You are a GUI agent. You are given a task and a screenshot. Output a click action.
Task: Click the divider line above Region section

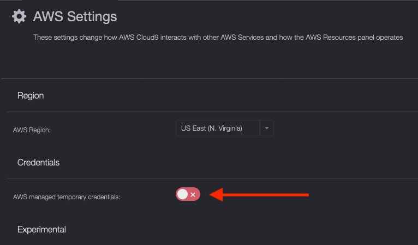coord(210,79)
